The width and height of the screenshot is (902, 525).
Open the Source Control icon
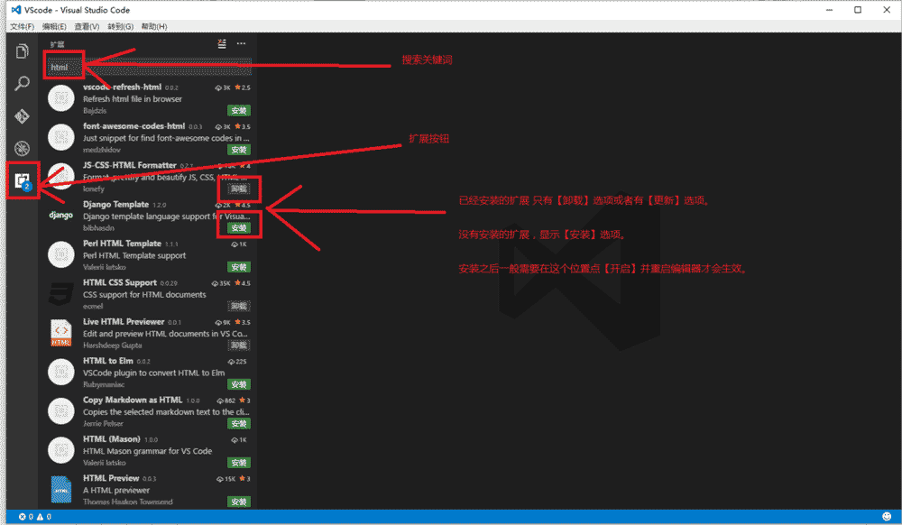[22, 115]
